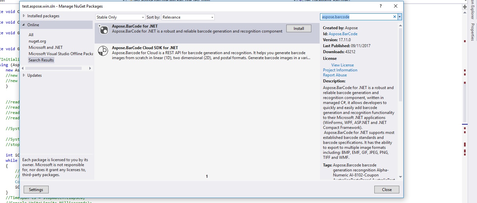Select the All source
The image size is (477, 203).
pos(31,35)
